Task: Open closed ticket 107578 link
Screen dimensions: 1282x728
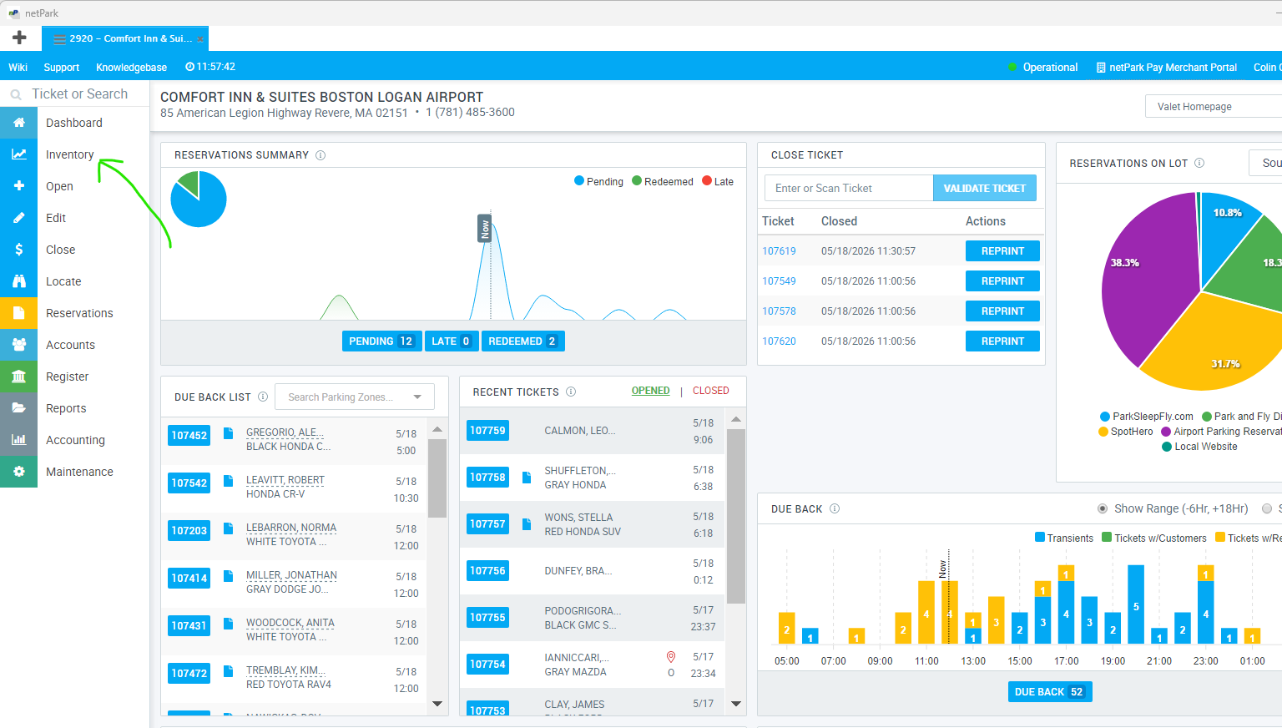Action: [x=779, y=311]
